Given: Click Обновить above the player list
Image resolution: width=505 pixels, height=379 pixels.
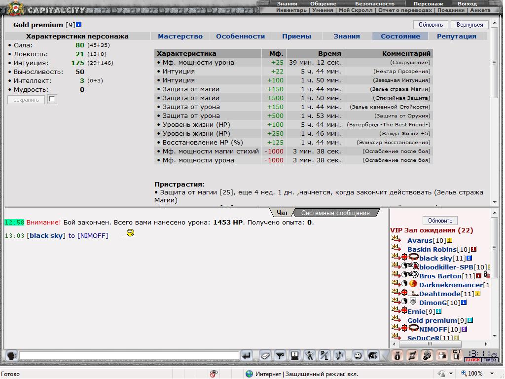Looking at the screenshot, I should click(x=440, y=221).
